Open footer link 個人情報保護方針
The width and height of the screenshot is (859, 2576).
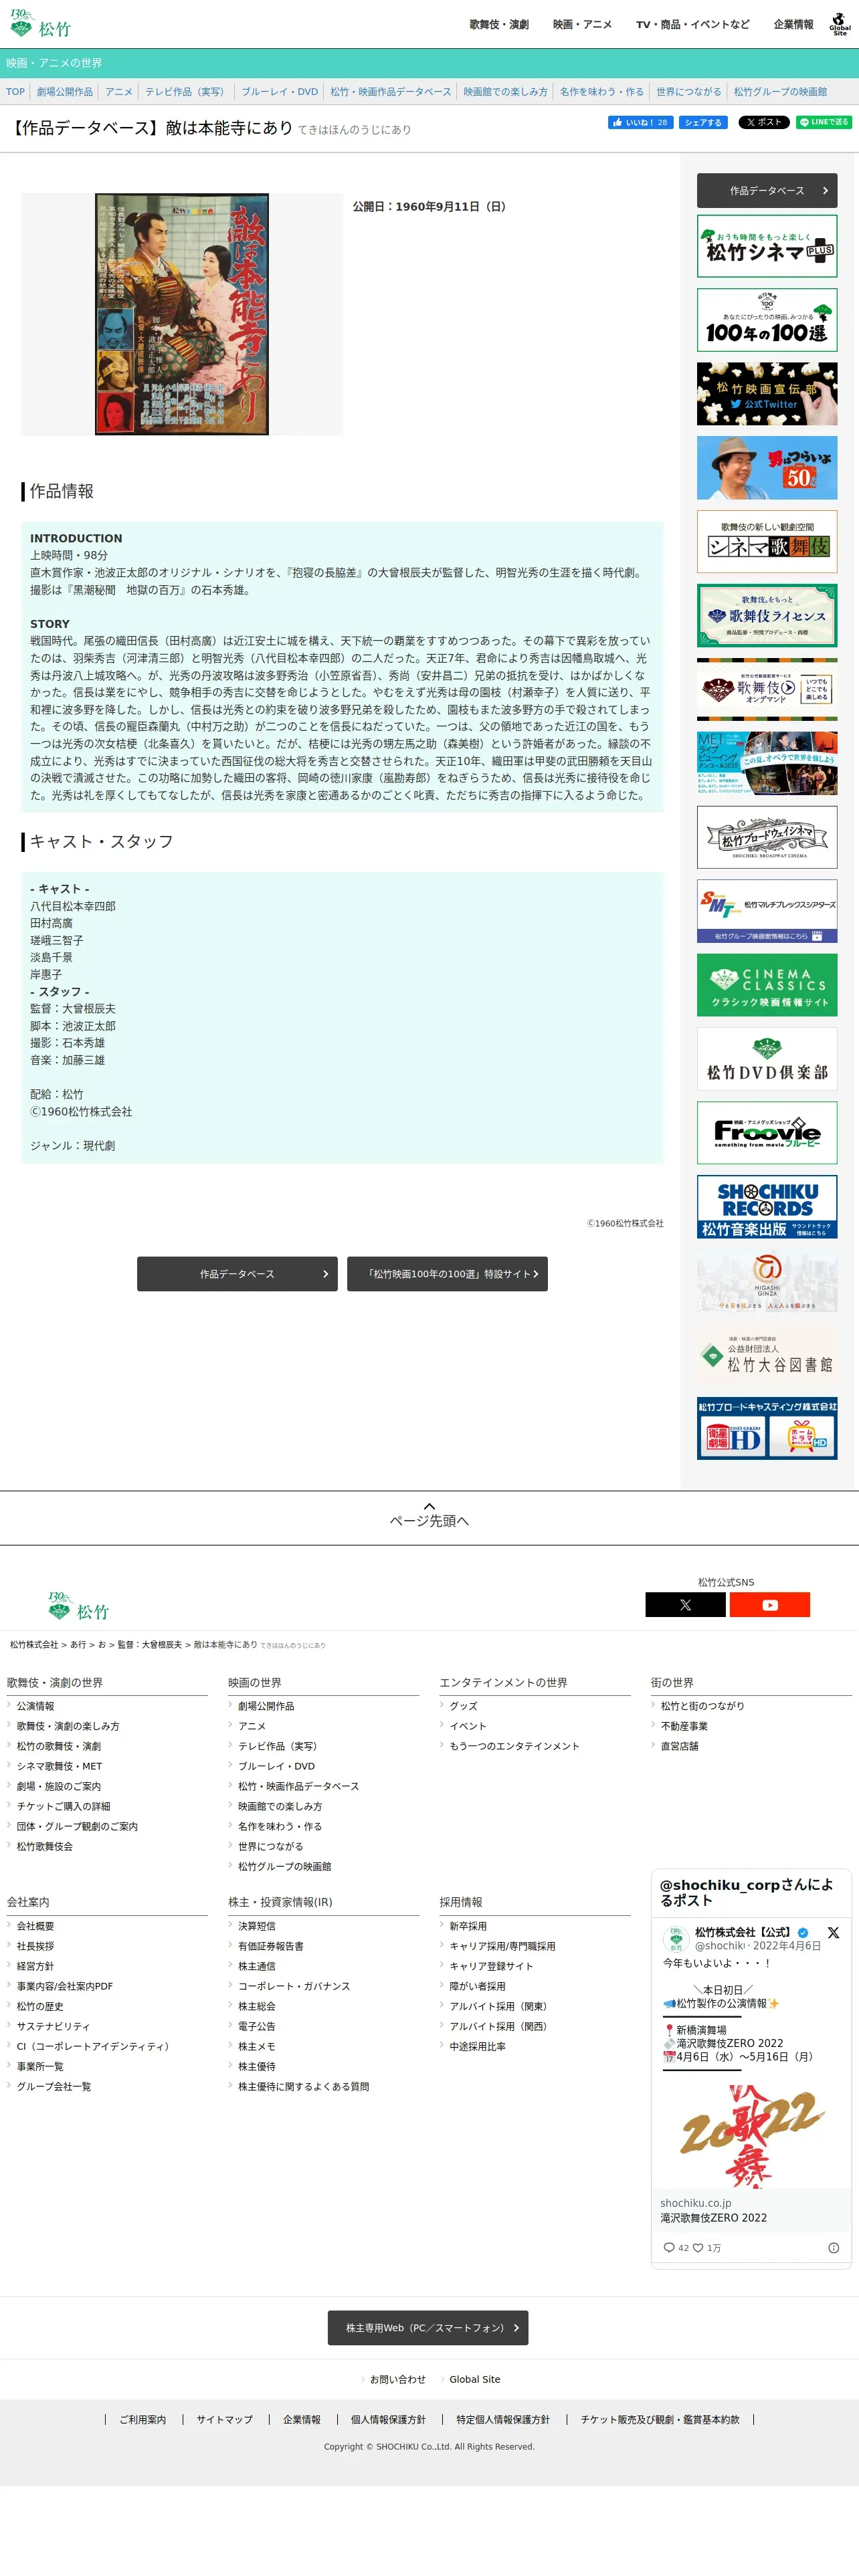coord(388,2419)
